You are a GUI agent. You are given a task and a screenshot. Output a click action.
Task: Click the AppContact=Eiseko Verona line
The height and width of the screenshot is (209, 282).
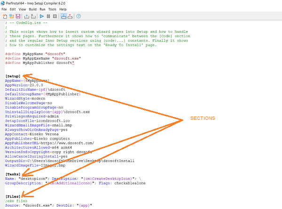32,134
